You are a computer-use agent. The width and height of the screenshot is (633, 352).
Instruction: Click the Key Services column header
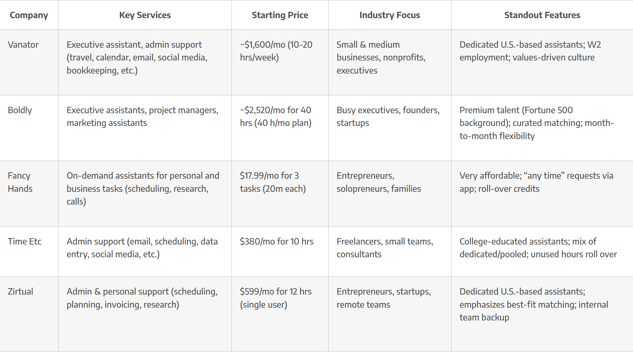click(145, 15)
